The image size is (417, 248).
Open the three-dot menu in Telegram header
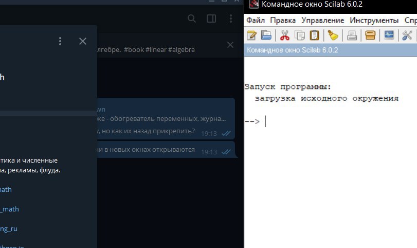point(230,19)
